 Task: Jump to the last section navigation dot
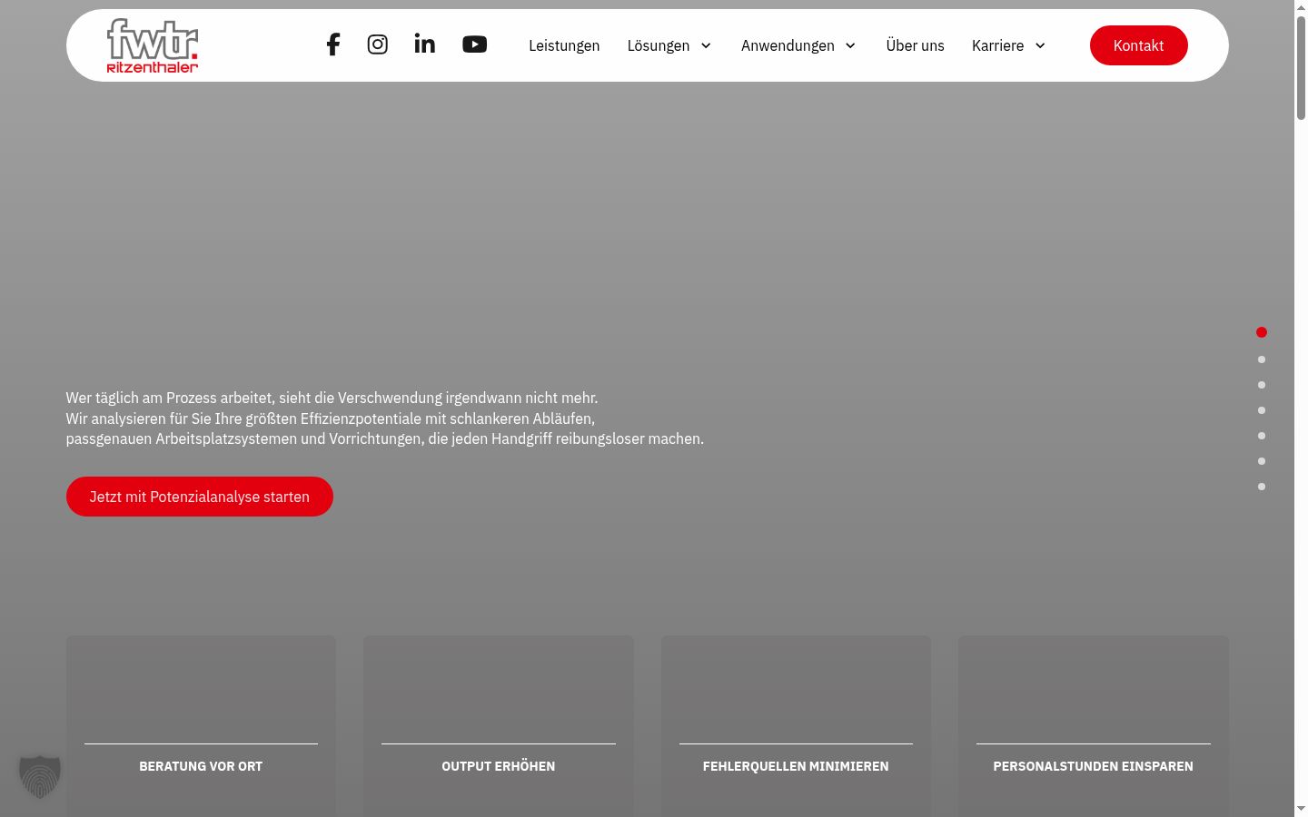1262,487
